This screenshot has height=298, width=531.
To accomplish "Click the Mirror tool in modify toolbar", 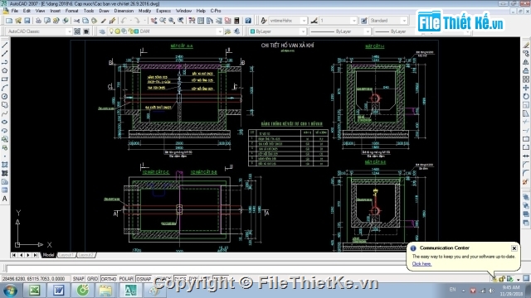I will click(525, 62).
